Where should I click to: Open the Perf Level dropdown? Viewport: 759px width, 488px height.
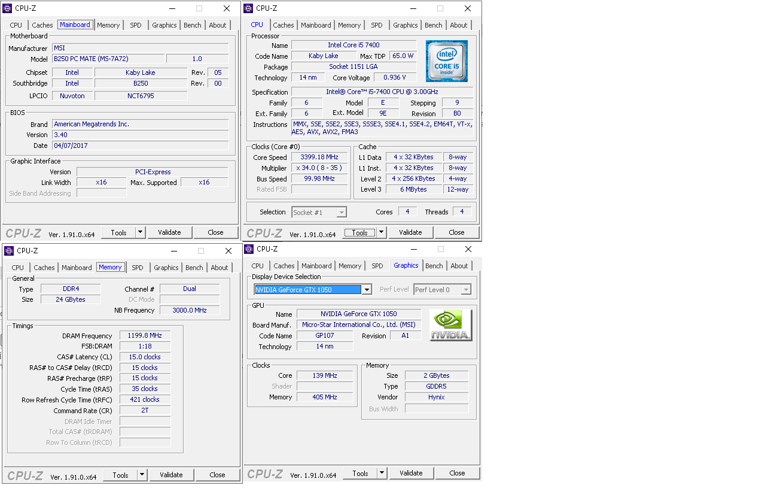click(465, 290)
